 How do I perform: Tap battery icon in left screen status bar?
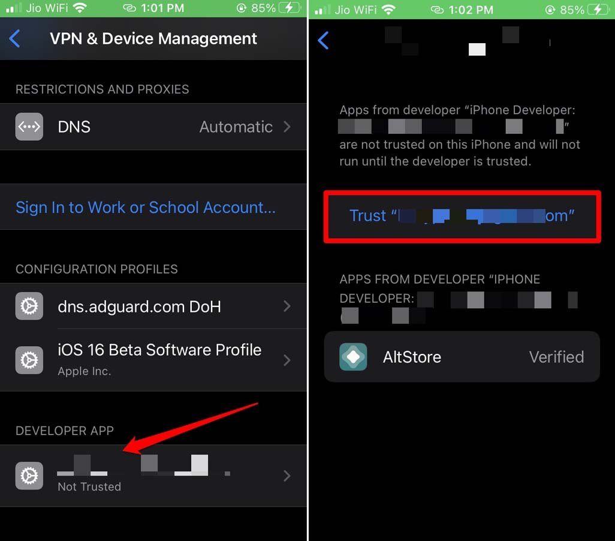pos(290,8)
